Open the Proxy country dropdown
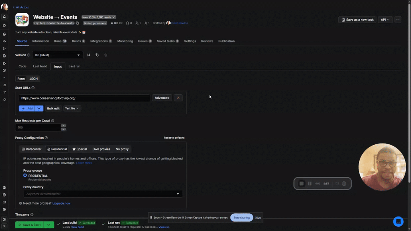Screen dimensions: 411x231 tap(103, 194)
